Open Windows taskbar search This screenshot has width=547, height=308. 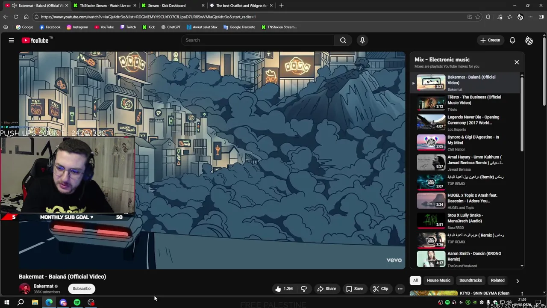21,303
